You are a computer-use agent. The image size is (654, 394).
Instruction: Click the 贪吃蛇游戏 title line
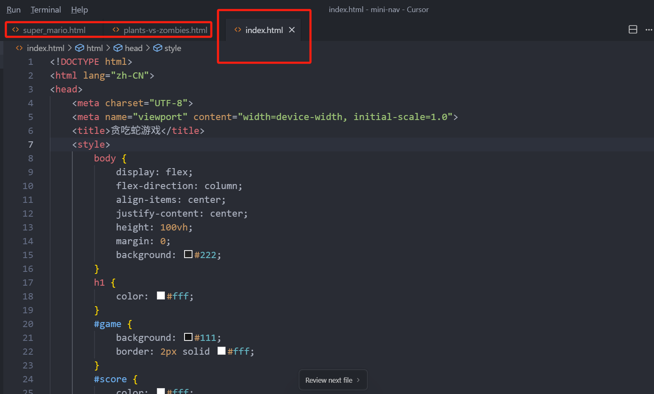coord(138,130)
